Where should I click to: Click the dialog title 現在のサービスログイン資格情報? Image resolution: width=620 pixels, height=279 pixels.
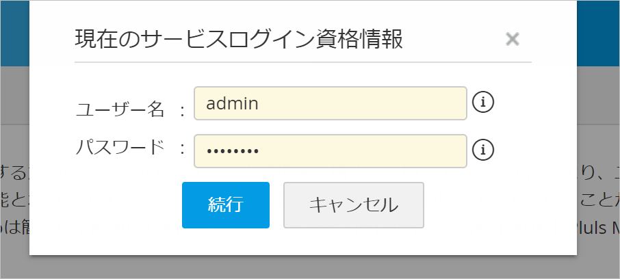click(239, 40)
